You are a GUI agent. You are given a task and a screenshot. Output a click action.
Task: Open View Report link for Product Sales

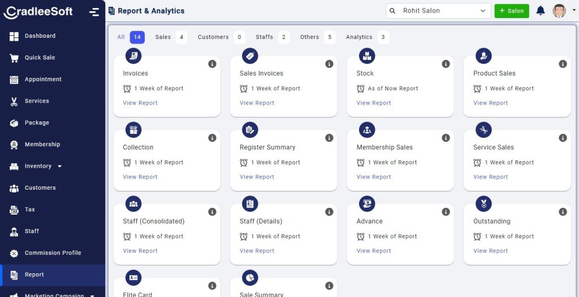tap(490, 103)
